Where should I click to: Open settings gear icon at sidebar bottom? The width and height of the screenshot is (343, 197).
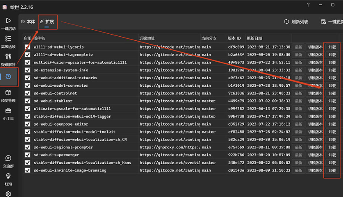click(8, 194)
